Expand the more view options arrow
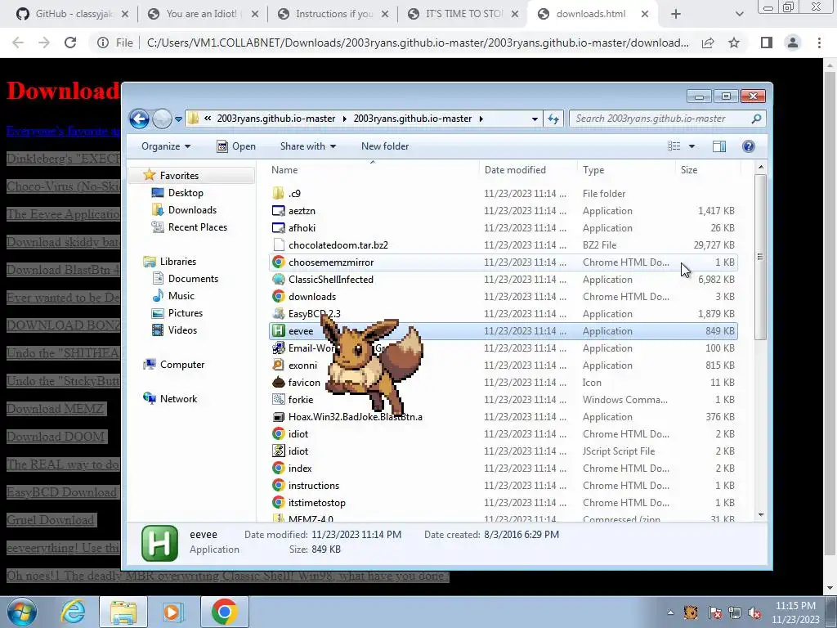 [x=692, y=146]
